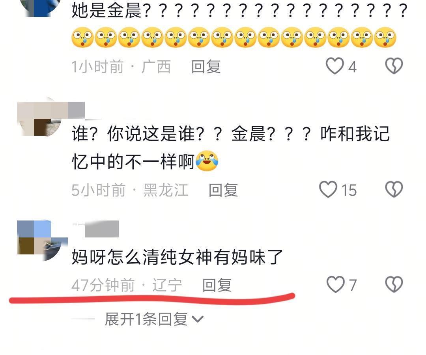Image resolution: width=426 pixels, height=355 pixels.
Task: Click the chevron next to 展开1条回复
Action: [x=198, y=319]
